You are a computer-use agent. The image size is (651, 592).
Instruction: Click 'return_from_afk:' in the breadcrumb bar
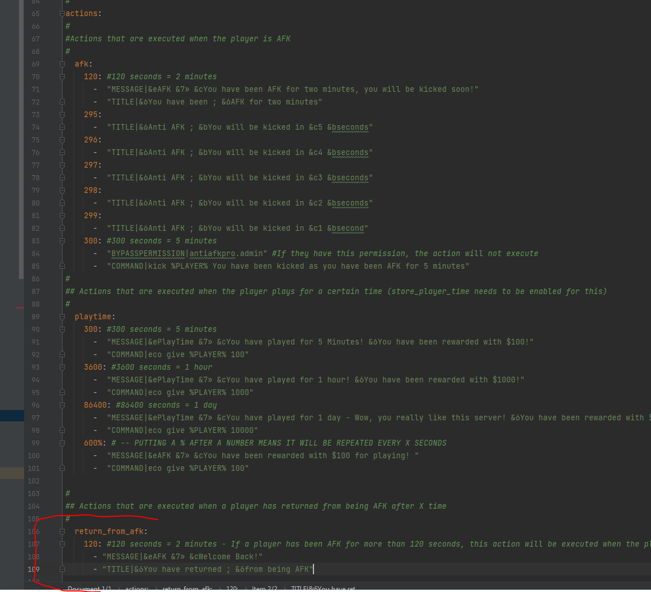coord(188,589)
